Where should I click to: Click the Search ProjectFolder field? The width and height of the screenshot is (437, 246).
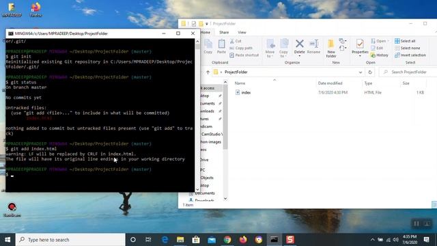[x=408, y=72]
